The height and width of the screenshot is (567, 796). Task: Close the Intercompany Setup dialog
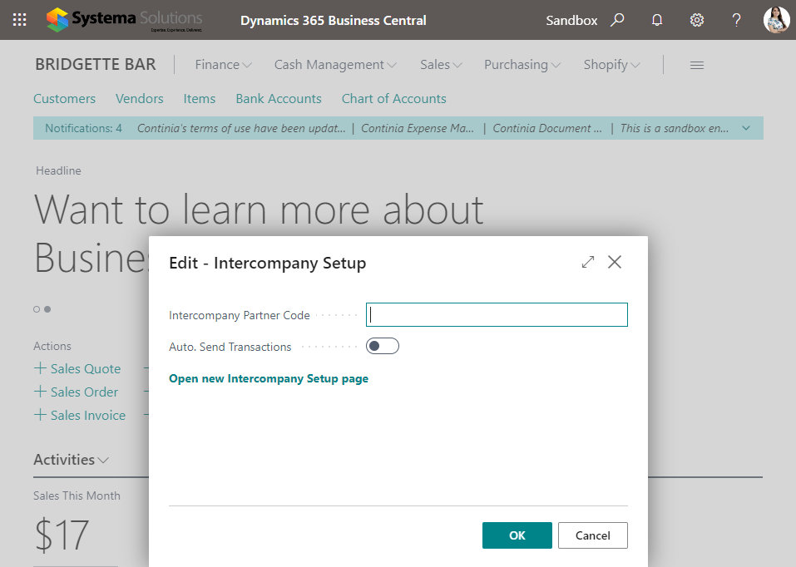click(615, 262)
